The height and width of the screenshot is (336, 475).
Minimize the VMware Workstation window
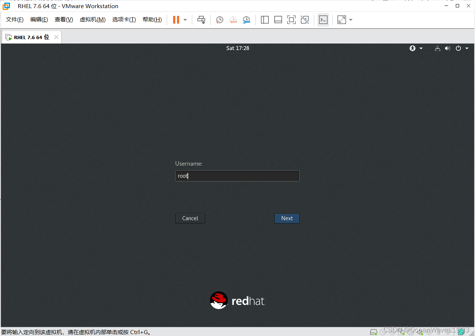[447, 6]
